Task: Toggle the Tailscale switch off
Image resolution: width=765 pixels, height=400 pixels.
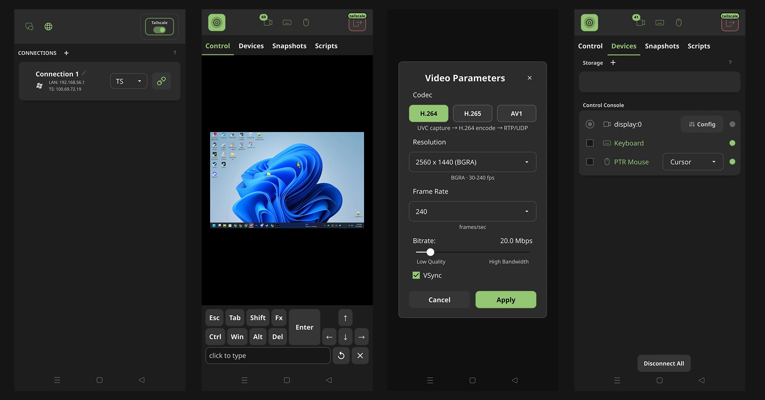Action: 160,30
